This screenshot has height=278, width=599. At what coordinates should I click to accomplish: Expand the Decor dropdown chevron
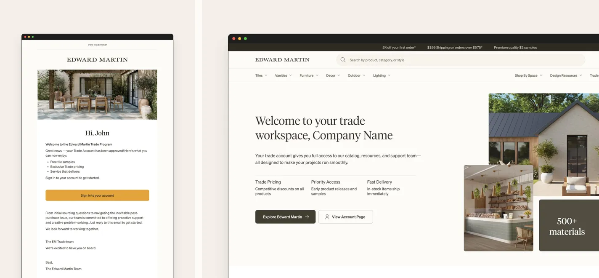tap(339, 75)
